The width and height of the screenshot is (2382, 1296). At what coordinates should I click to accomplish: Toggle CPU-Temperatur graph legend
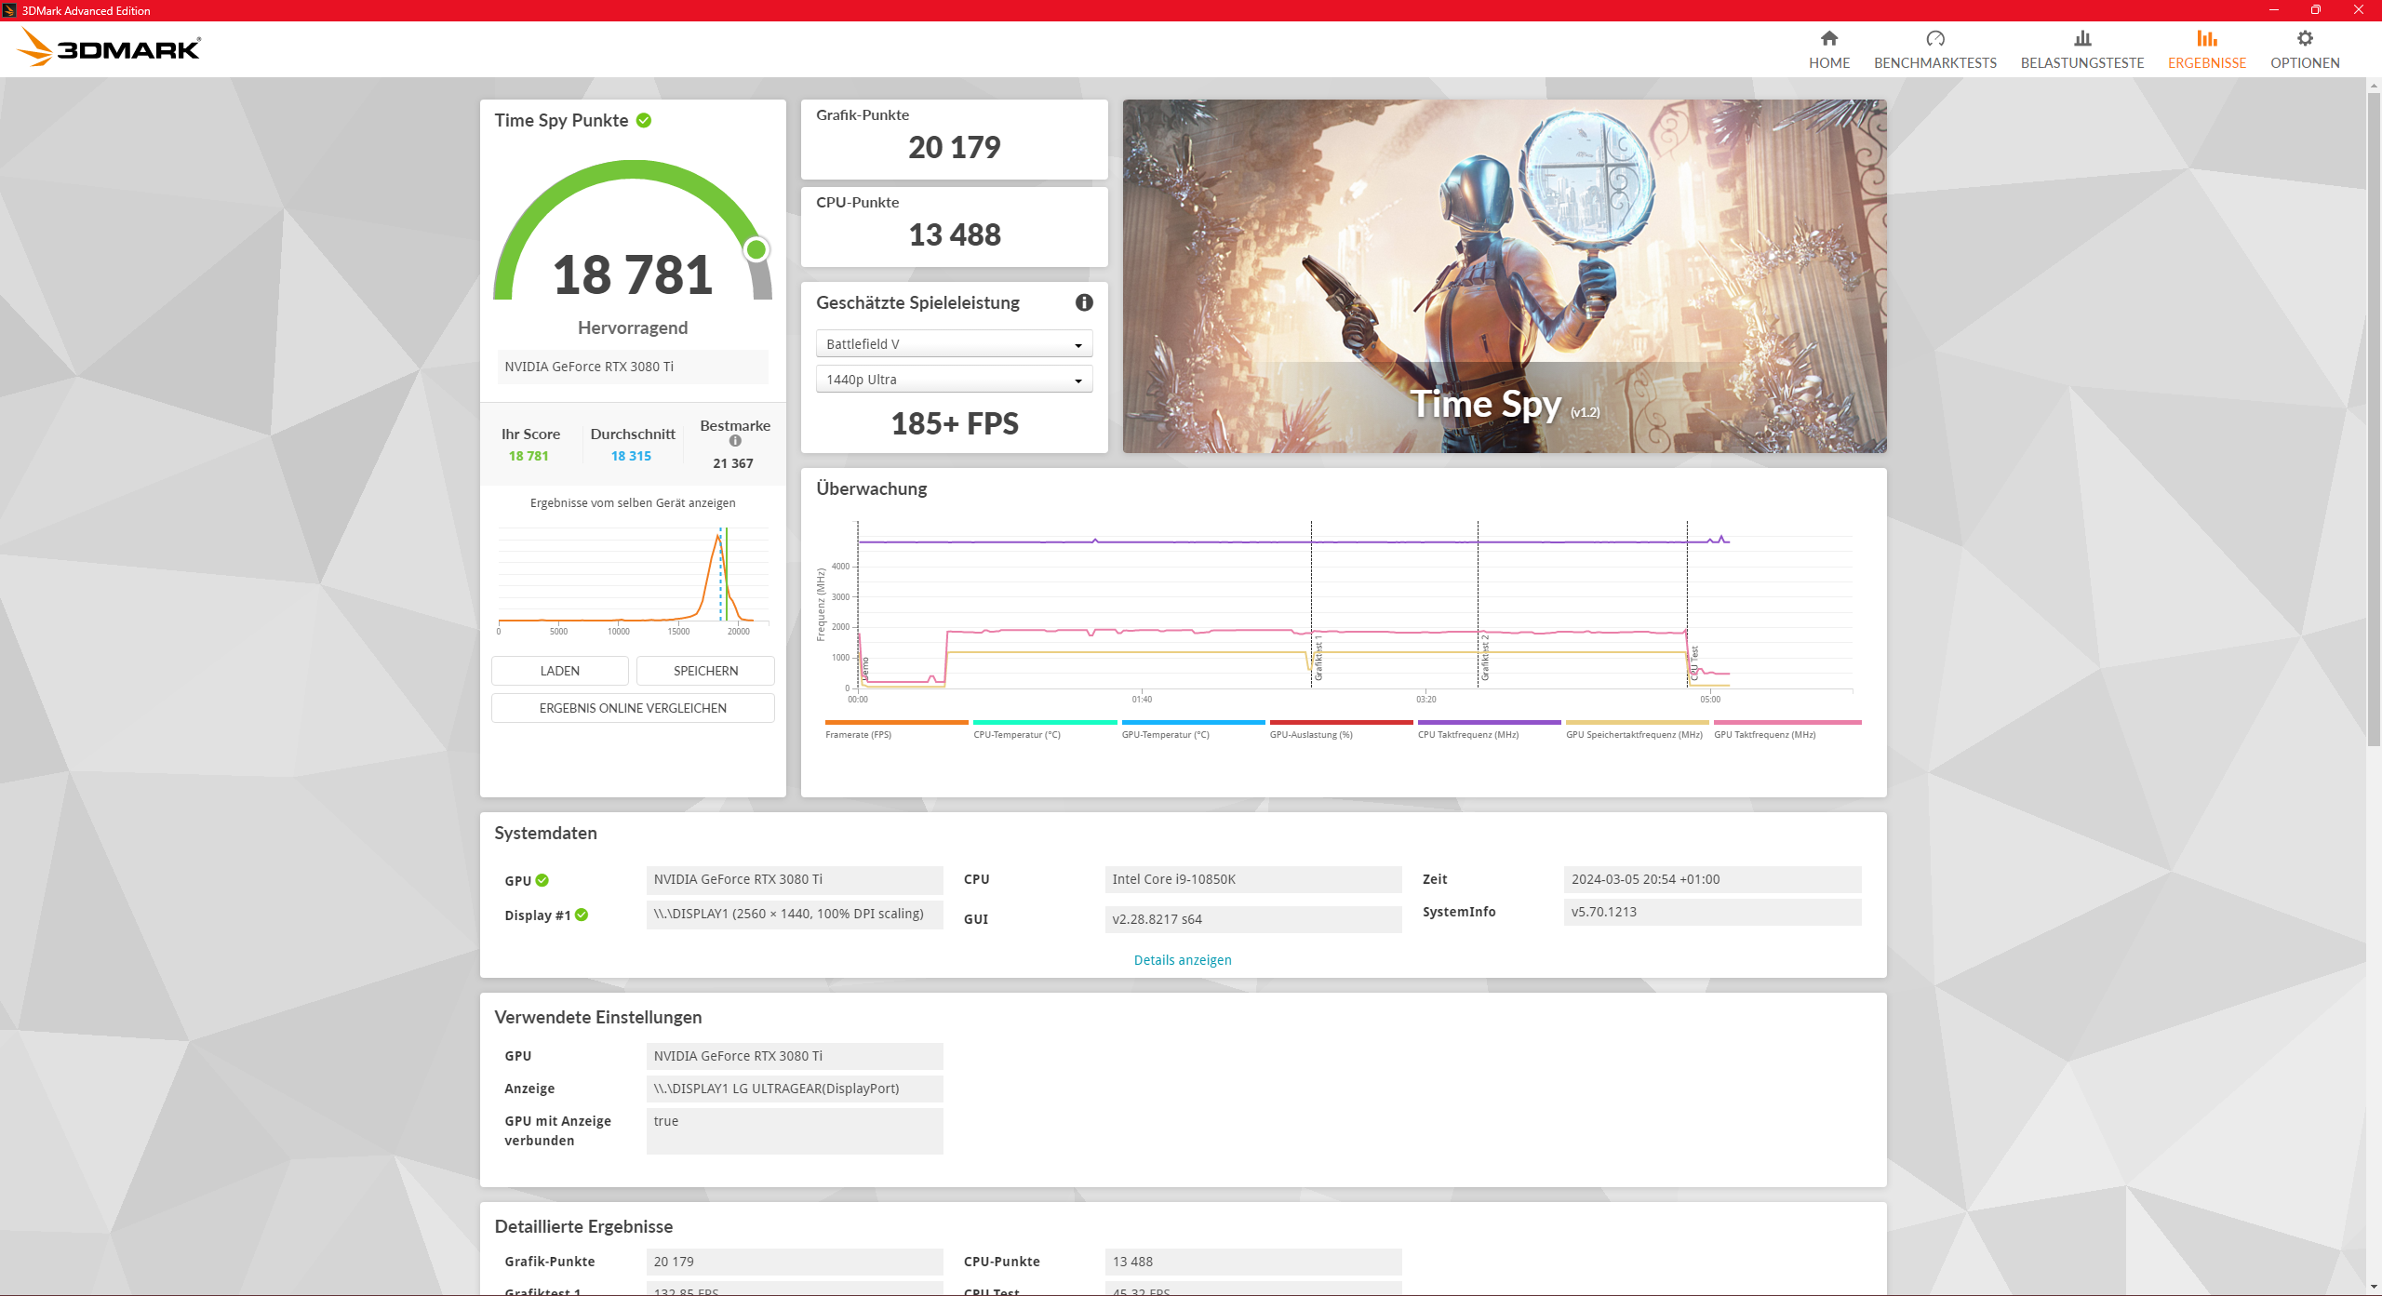(1016, 734)
